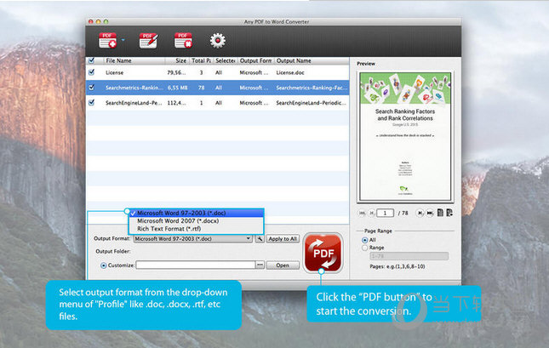
Task: Click the '6.55 MB' size cell
Action: [x=178, y=88]
